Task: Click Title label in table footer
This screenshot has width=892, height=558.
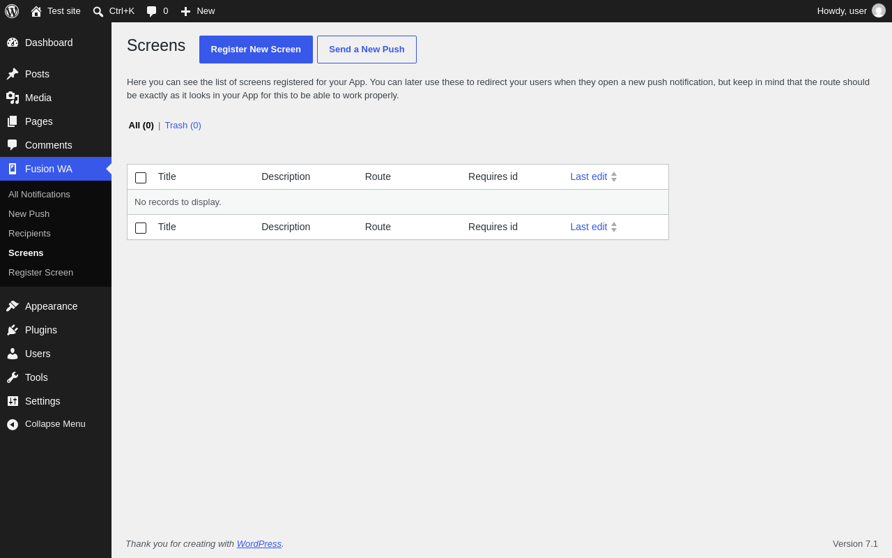Action: [167, 227]
